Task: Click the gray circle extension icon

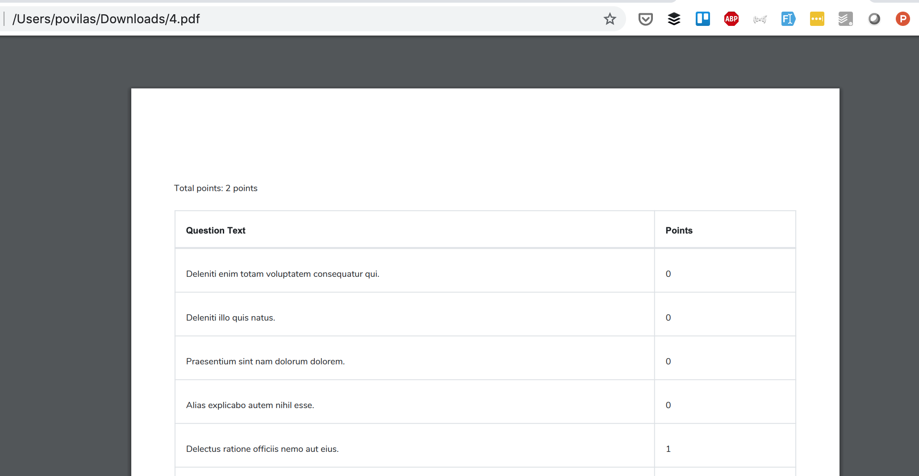Action: 874,19
